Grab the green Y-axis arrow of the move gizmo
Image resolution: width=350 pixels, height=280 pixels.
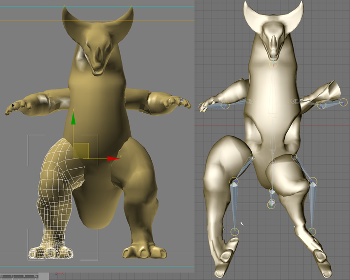point(73,118)
